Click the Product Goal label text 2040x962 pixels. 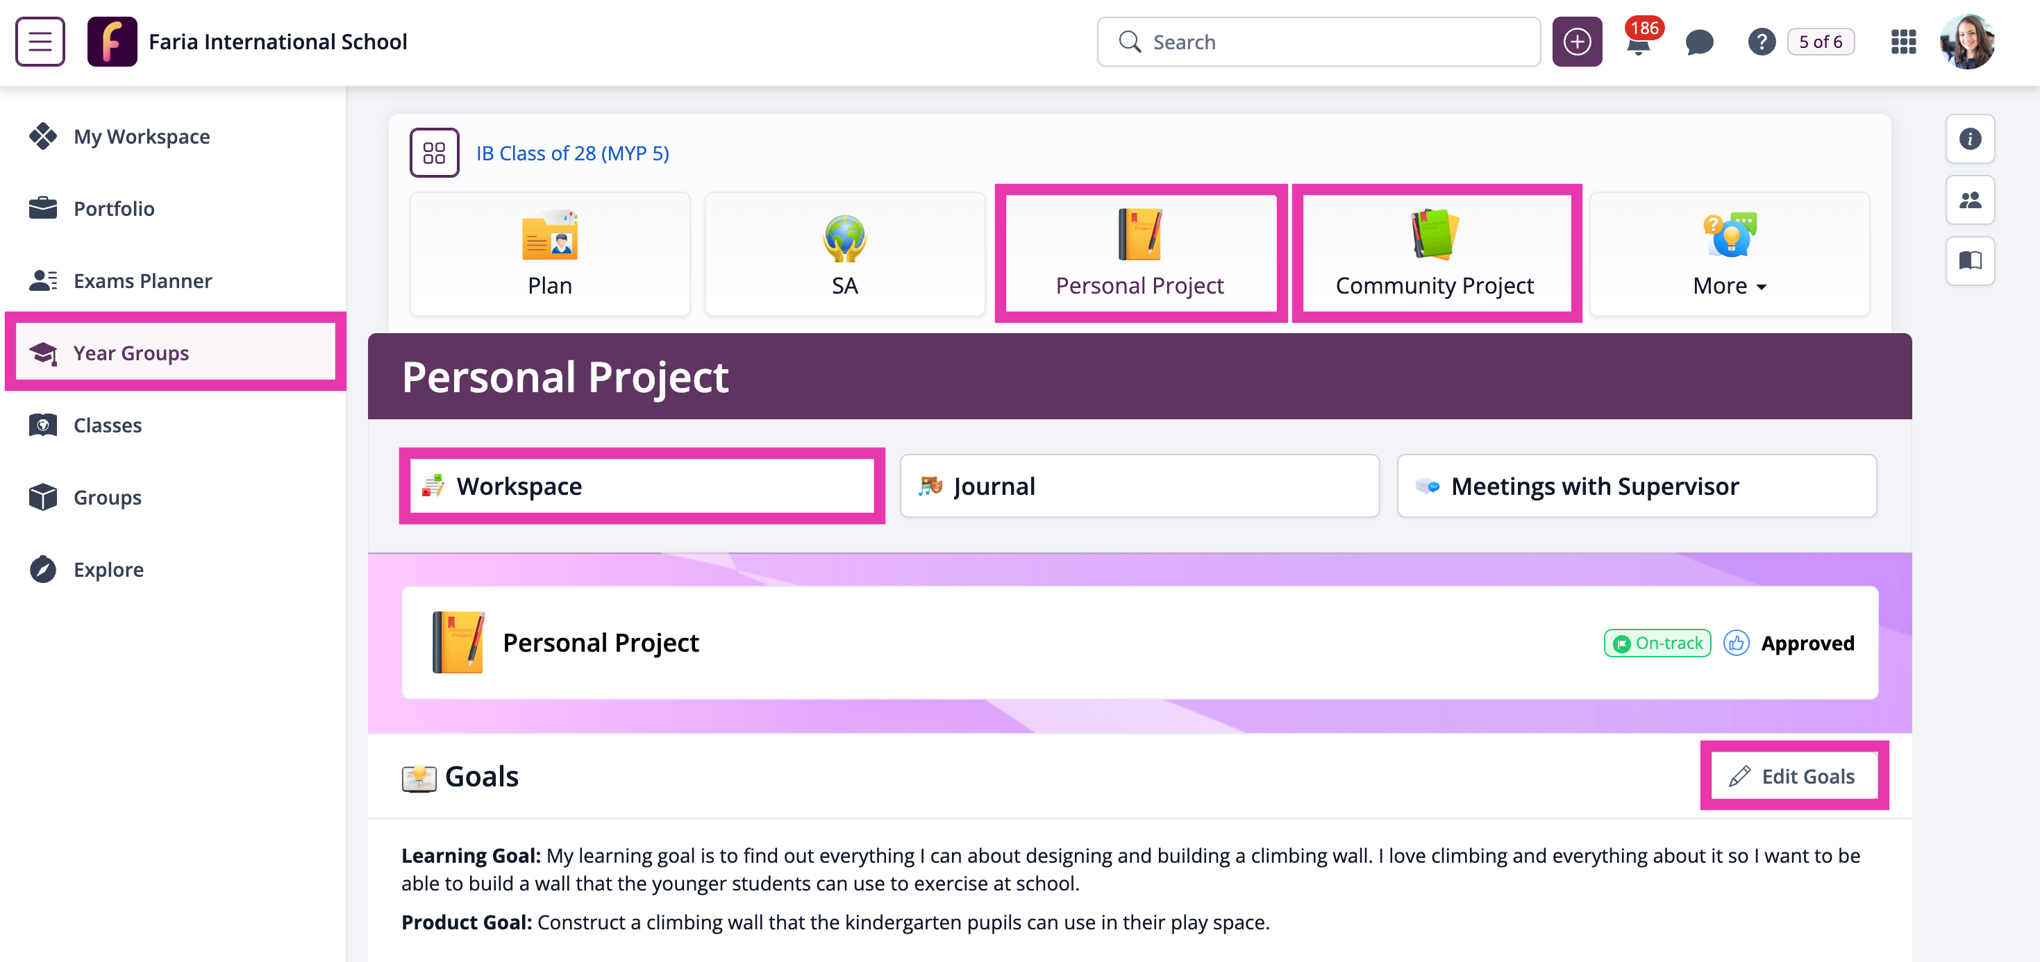click(x=467, y=922)
